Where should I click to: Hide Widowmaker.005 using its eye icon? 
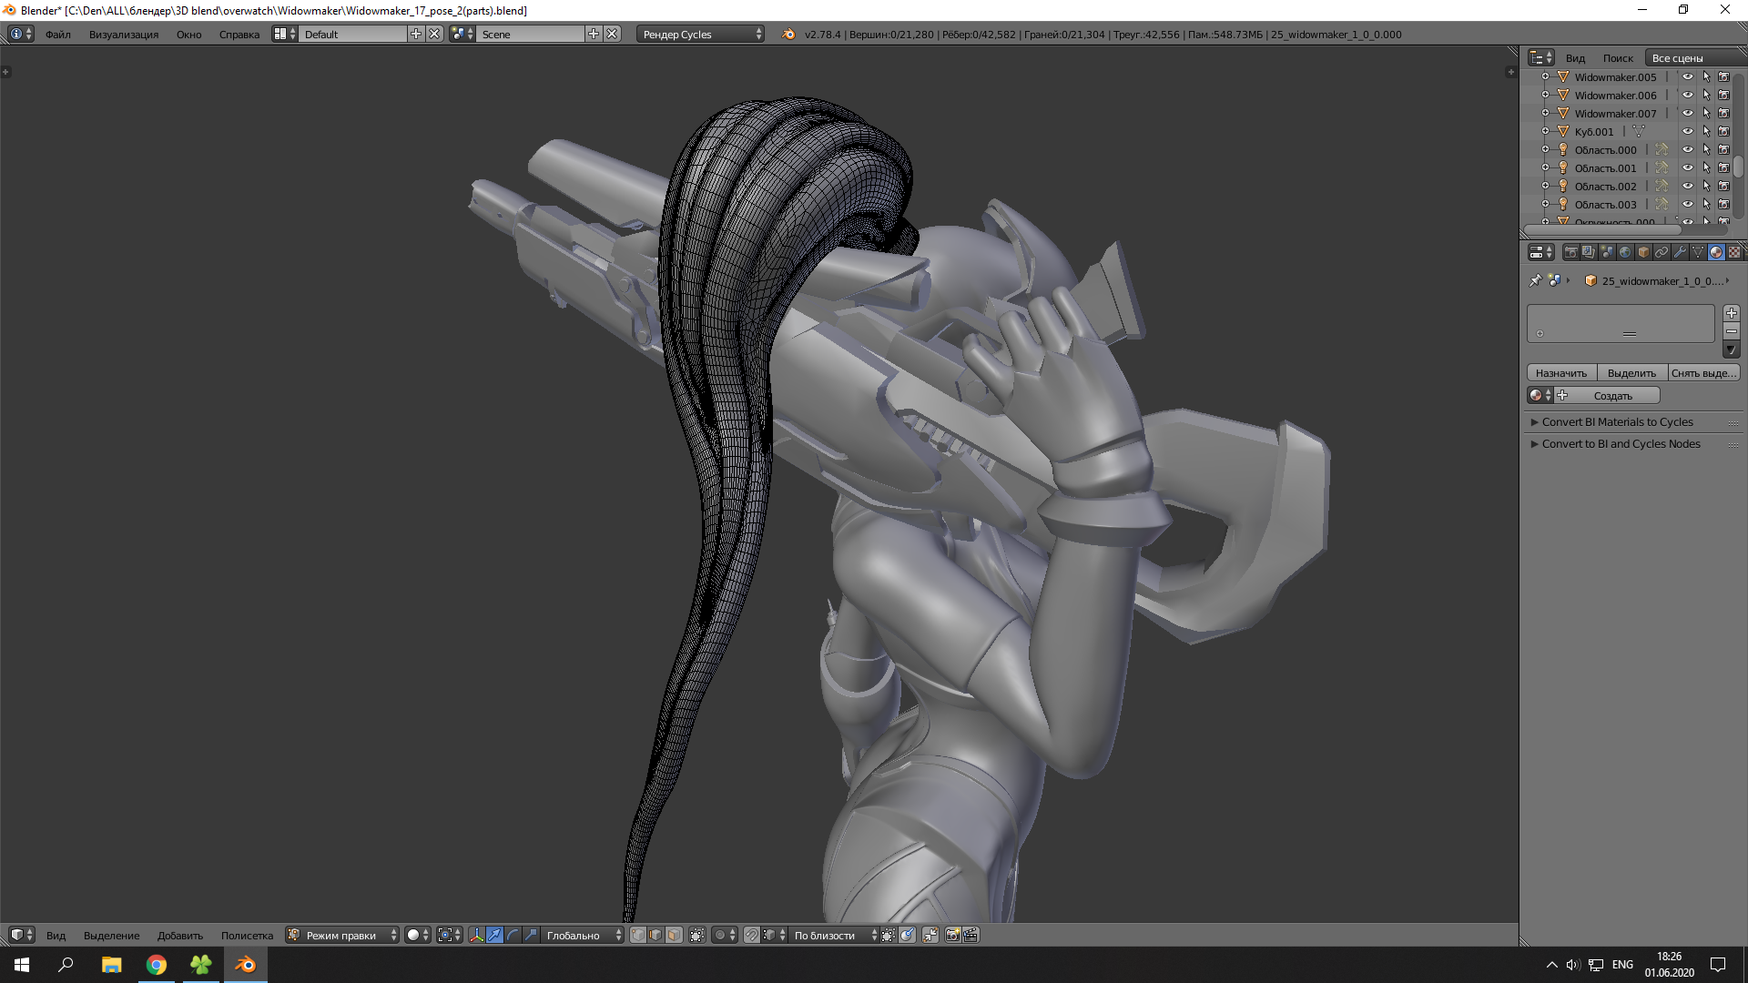tap(1687, 77)
